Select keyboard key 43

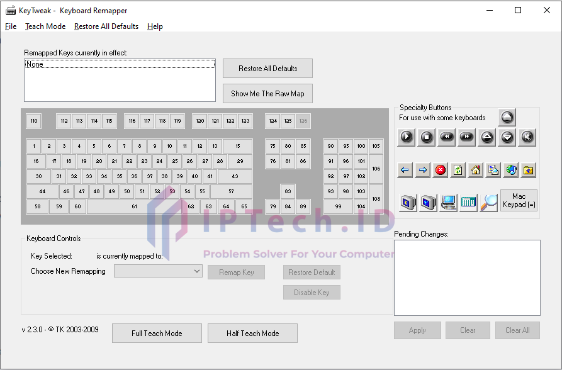click(x=235, y=176)
